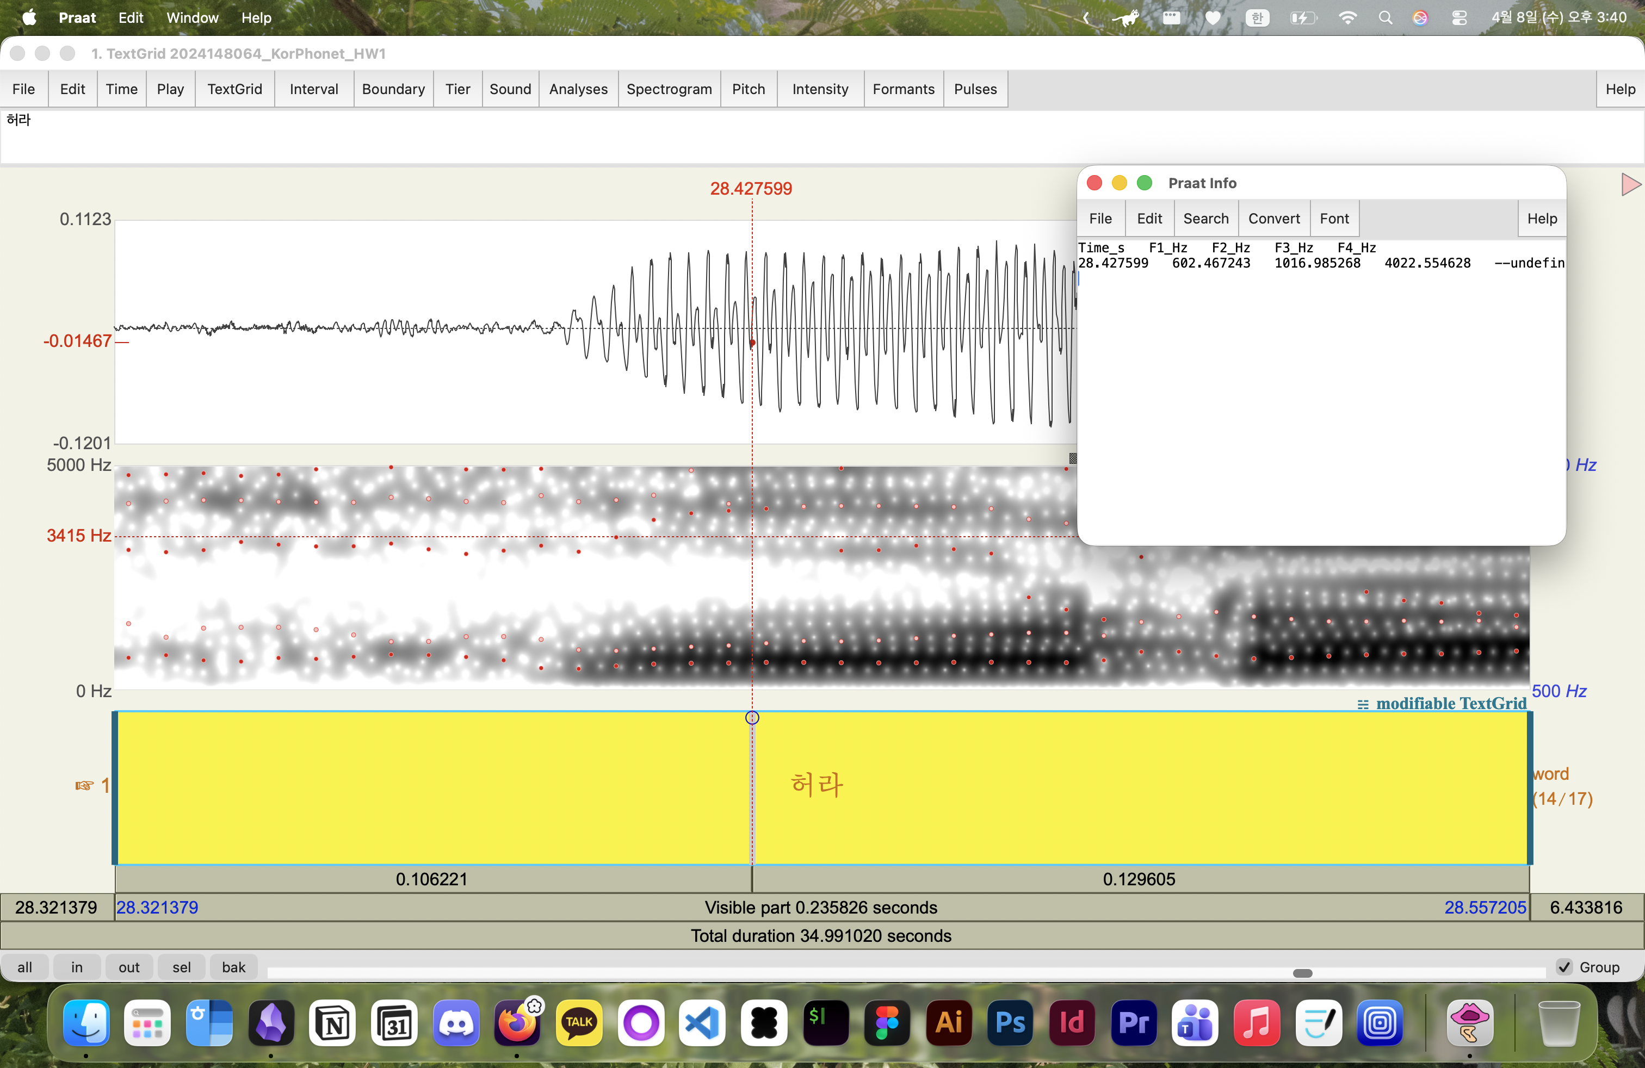The width and height of the screenshot is (1645, 1068).
Task: Open Figma from the dock
Action: pos(887,1022)
